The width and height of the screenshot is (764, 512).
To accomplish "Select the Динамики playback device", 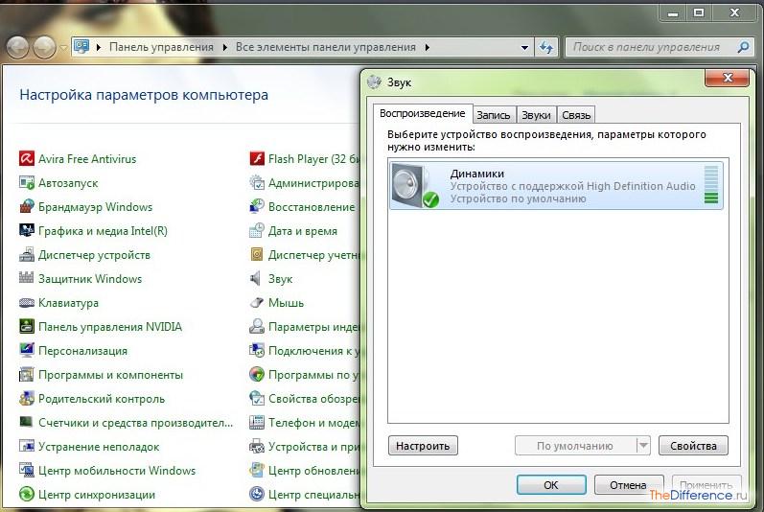I will 556,186.
